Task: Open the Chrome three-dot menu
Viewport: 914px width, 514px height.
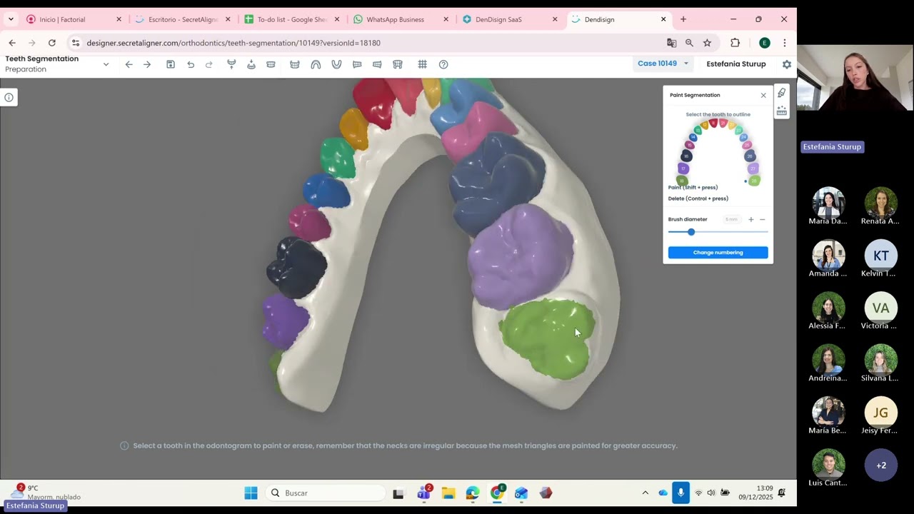Action: (784, 43)
